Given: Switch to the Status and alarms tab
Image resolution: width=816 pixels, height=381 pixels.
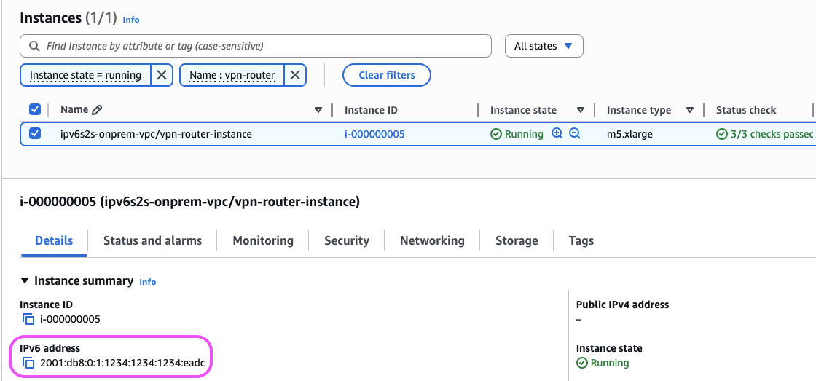Looking at the screenshot, I should [x=152, y=240].
